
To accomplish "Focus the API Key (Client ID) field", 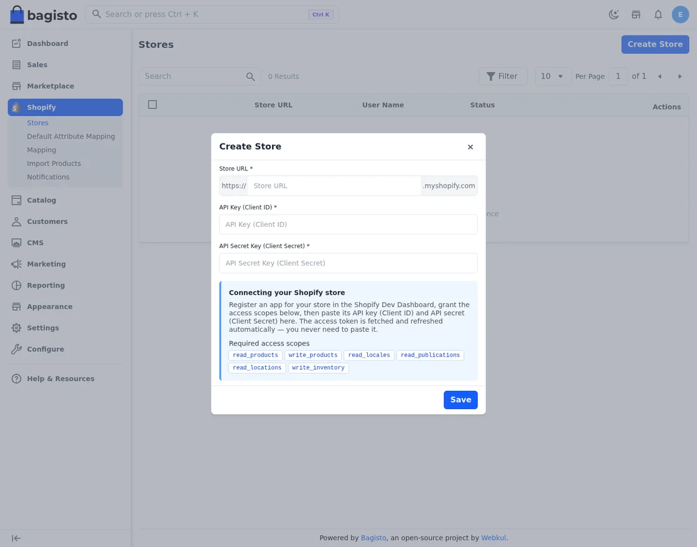I will tap(348, 224).
